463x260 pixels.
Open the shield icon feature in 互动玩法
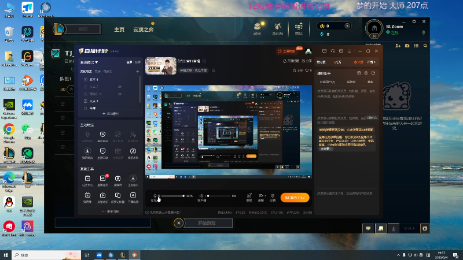point(102,136)
